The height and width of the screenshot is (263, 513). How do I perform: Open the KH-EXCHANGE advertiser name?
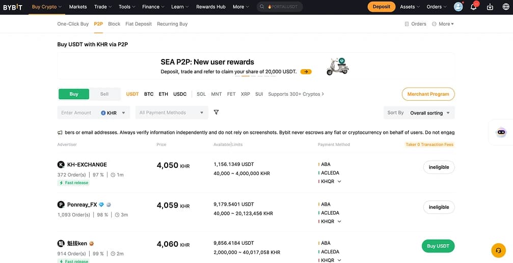coord(87,165)
